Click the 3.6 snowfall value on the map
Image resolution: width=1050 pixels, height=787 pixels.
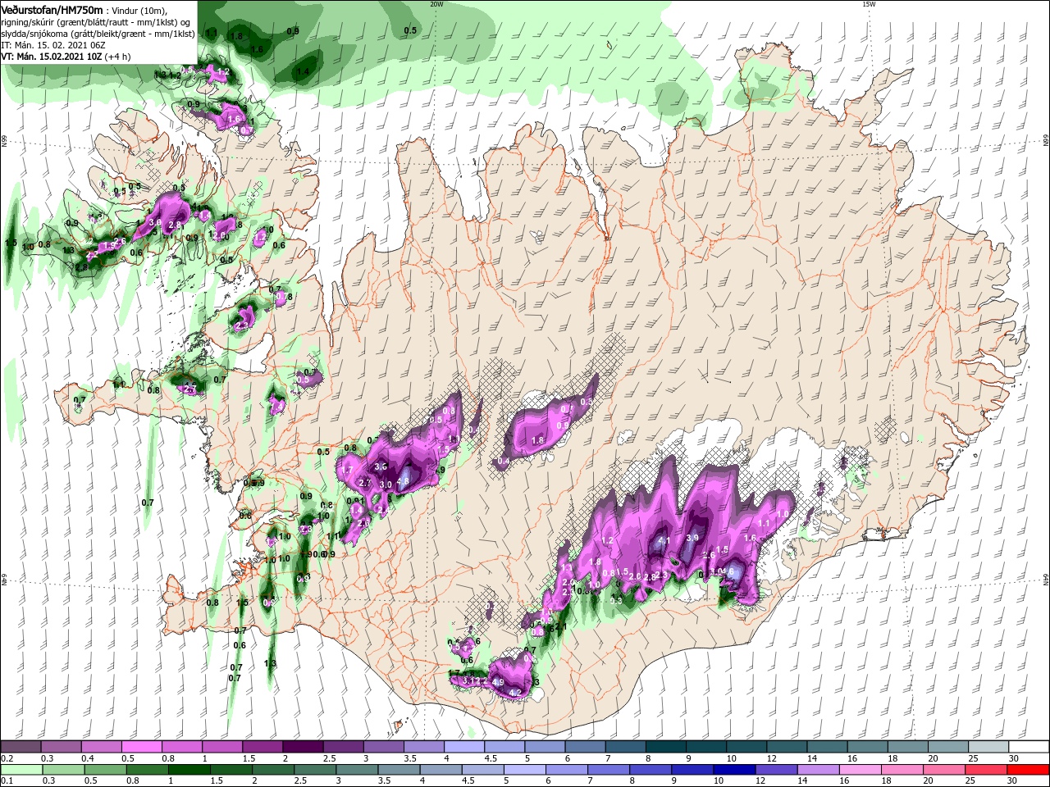click(381, 466)
